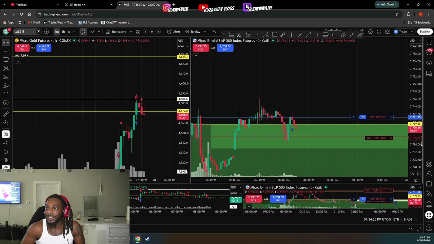Switch to the Home / X browser tab
Image resolution: width=434 pixels, height=244 pixels.
click(89, 5)
